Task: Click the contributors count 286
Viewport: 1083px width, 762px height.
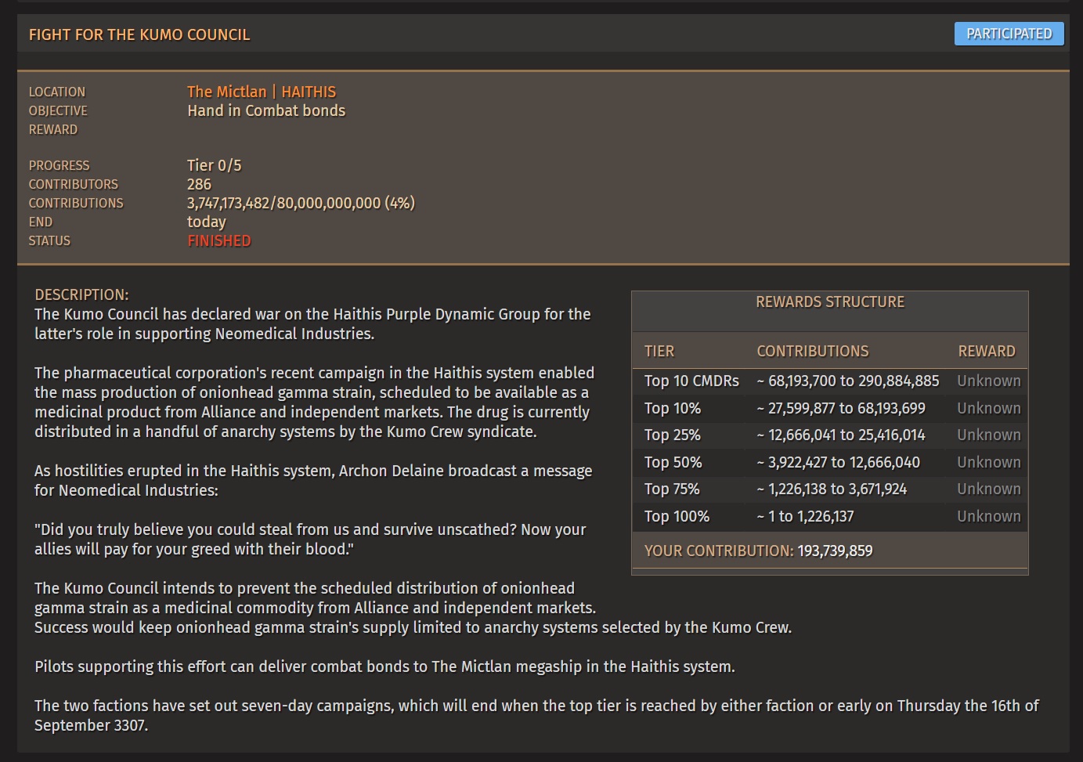Action: coord(199,184)
